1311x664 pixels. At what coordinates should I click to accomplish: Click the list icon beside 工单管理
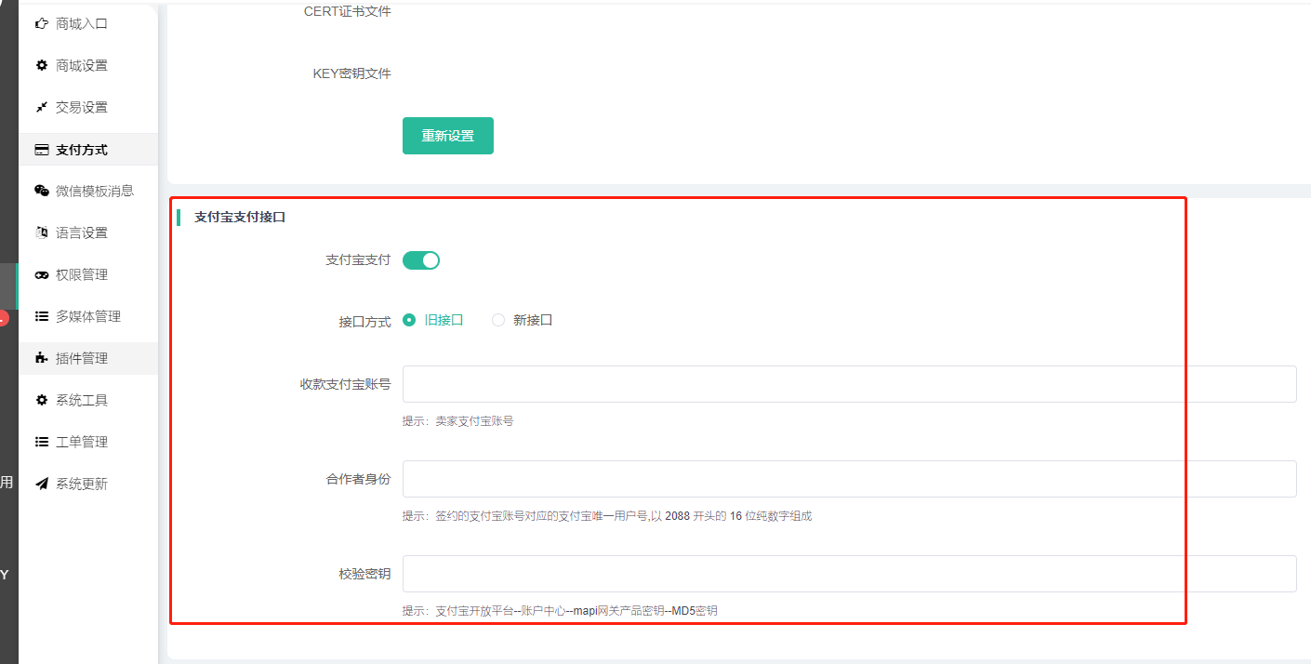click(x=41, y=442)
